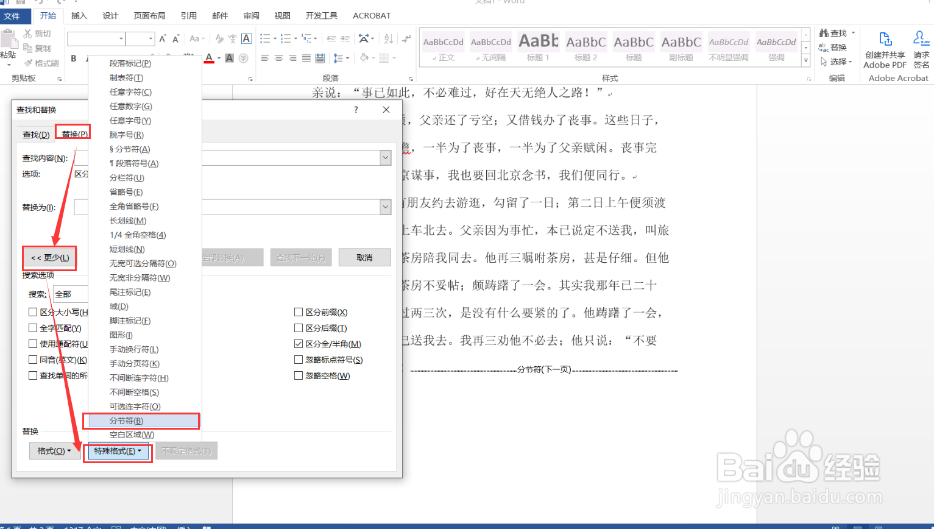
Task: Open the 引用 ribbon tab
Action: pos(189,16)
